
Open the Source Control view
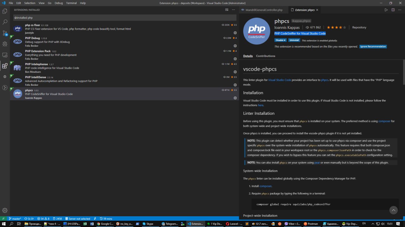point(5,33)
